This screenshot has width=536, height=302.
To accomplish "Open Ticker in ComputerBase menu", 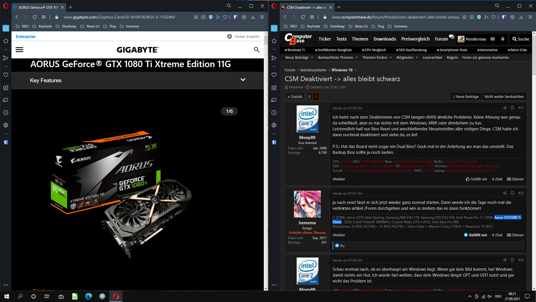I will pos(325,39).
